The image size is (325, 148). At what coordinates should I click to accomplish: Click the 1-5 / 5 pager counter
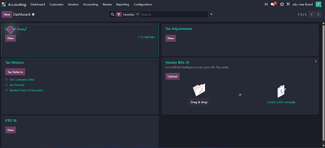click(x=302, y=15)
